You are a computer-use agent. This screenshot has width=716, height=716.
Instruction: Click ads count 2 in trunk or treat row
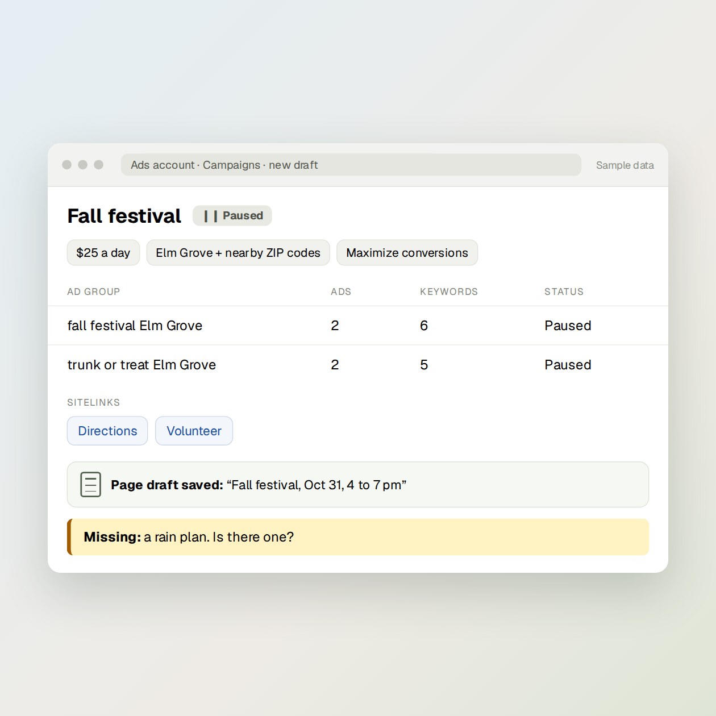[335, 365]
